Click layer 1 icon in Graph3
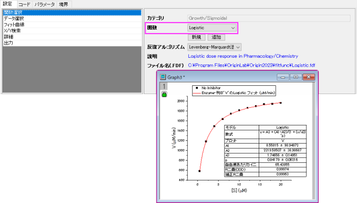The height and width of the screenshot is (203, 357). tap(164, 86)
